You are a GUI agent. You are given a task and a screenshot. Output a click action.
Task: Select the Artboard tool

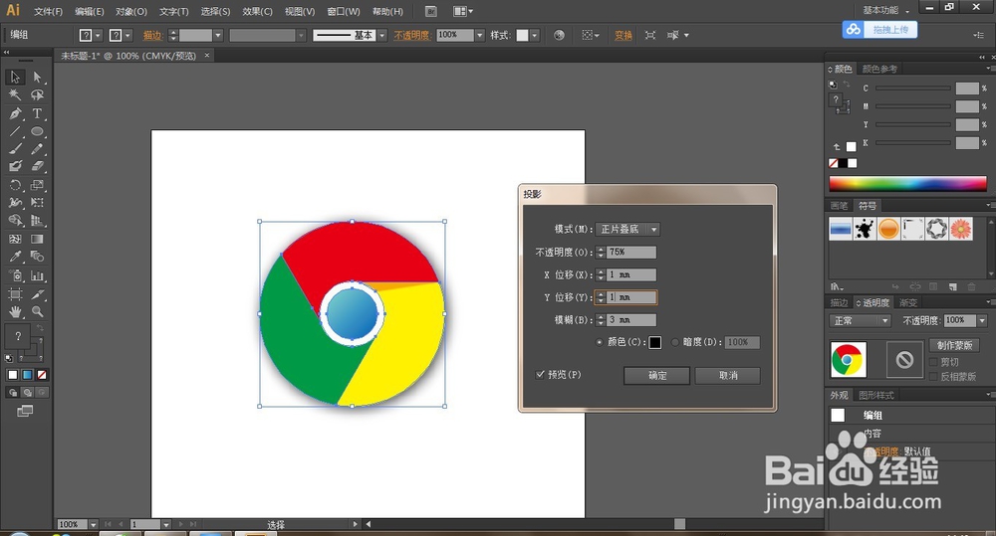pos(15,294)
